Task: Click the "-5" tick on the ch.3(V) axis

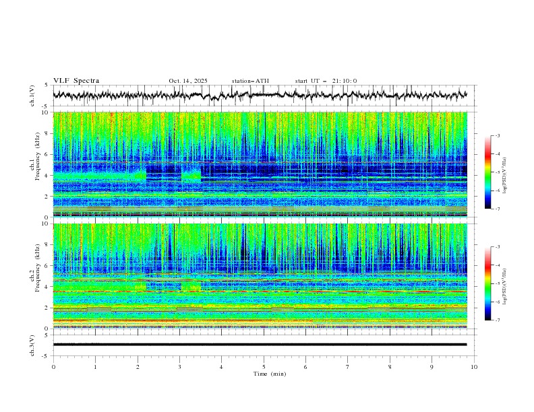Action: [x=45, y=356]
